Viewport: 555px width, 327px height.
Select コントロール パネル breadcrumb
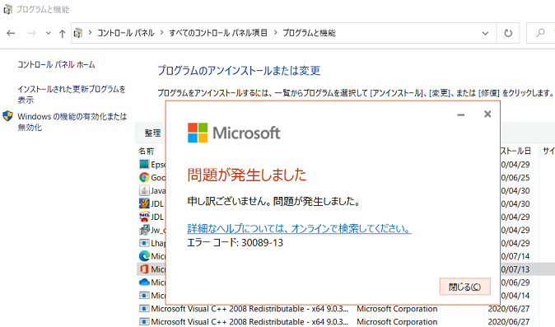click(126, 33)
